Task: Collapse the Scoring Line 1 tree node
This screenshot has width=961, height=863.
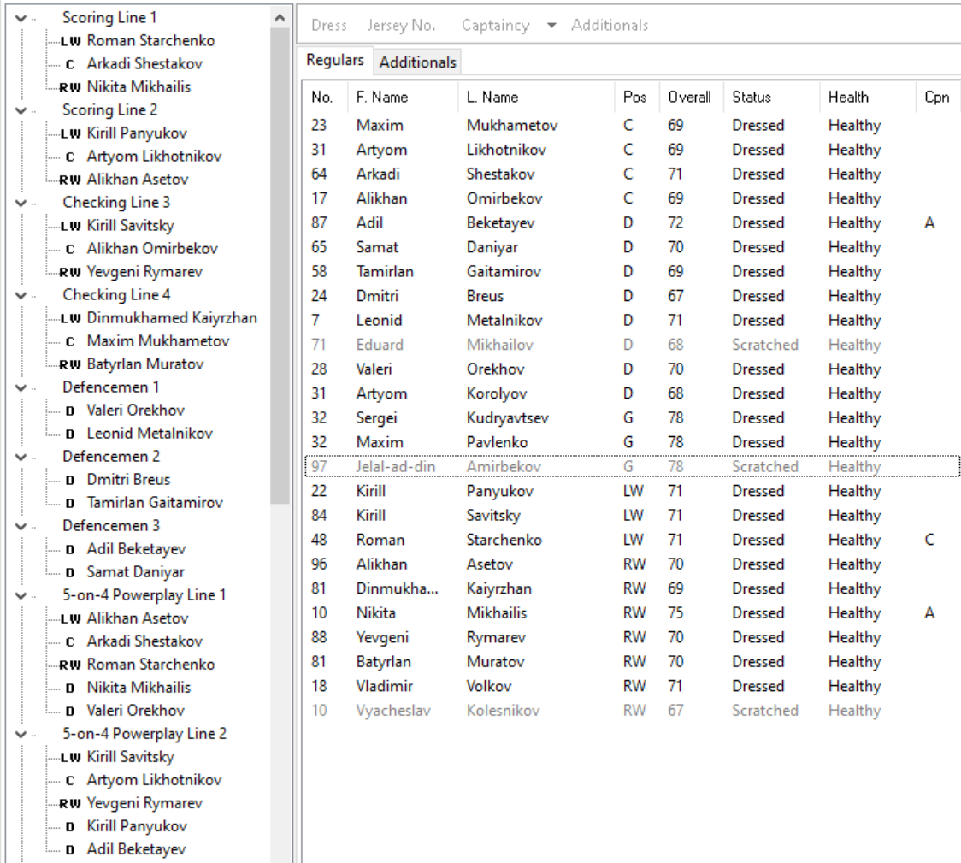Action: 21,18
